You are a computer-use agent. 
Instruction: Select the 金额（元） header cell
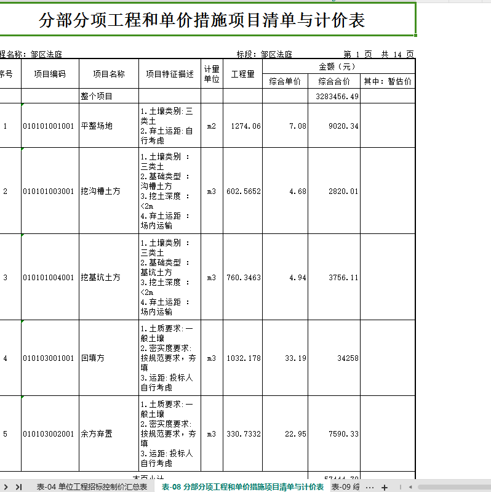(338, 67)
